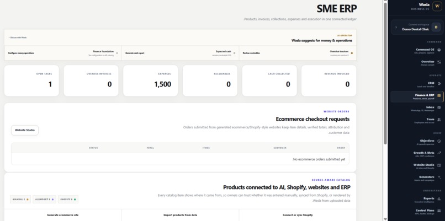Click 'Products connected to AI, Shopify' heading
Image resolution: width=445 pixels, height=221 pixels.
[287, 187]
